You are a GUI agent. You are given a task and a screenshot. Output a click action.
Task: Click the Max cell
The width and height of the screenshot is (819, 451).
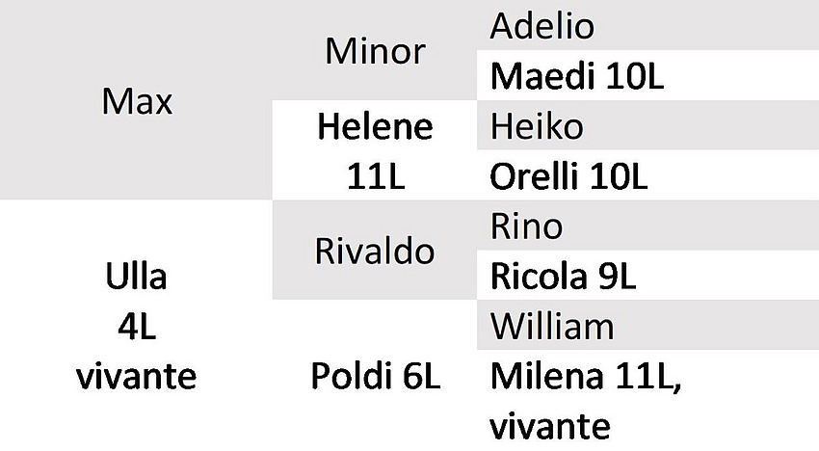[x=137, y=101]
